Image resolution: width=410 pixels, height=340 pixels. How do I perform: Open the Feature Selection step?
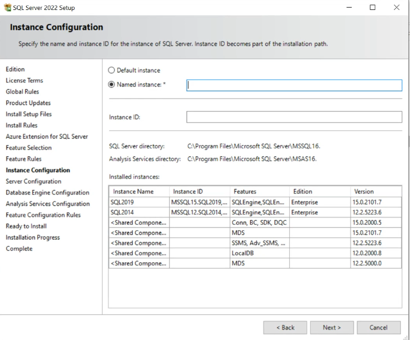tap(29, 148)
